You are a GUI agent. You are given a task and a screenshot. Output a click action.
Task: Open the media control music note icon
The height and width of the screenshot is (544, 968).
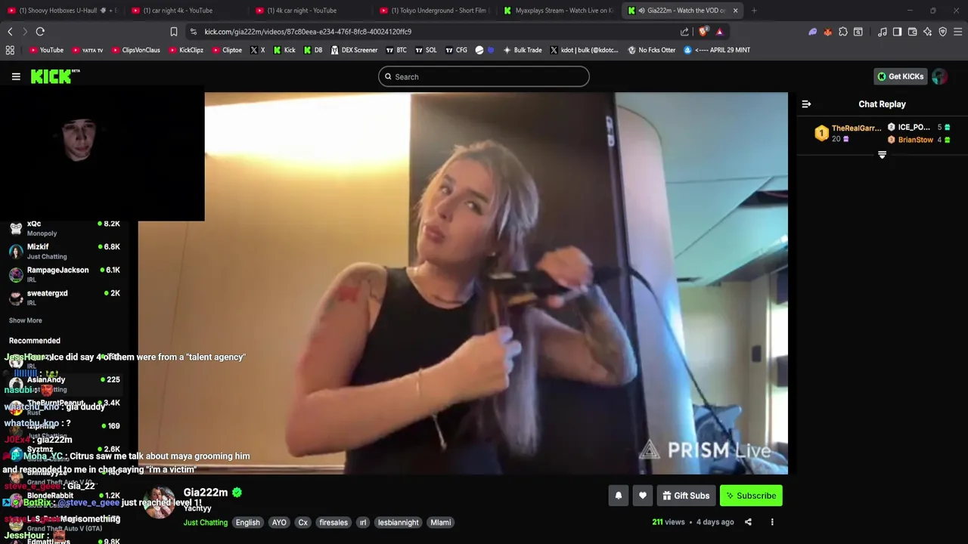tap(882, 32)
